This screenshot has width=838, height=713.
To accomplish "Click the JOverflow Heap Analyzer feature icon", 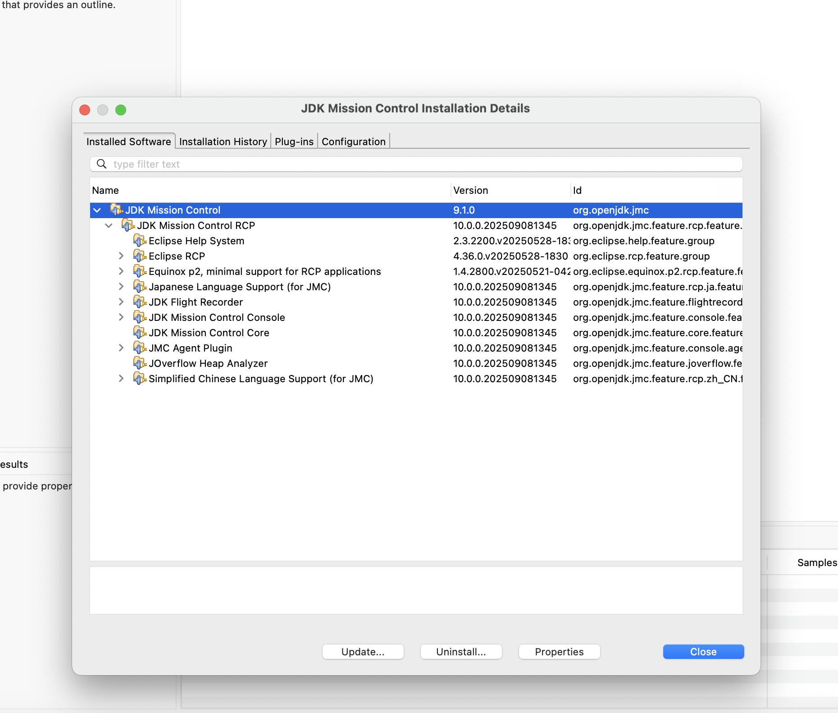I will (x=140, y=363).
